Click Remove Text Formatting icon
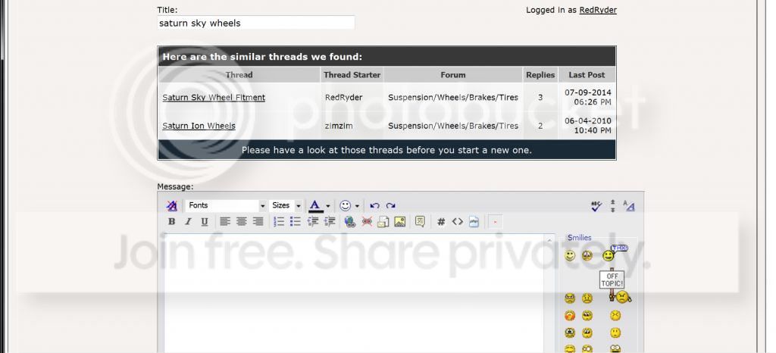The width and height of the screenshot is (776, 353). tap(172, 206)
